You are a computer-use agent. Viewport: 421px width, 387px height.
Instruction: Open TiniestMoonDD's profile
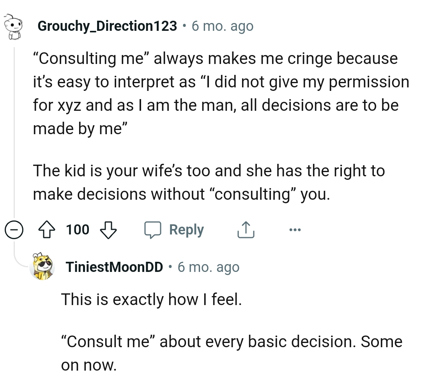(x=114, y=268)
